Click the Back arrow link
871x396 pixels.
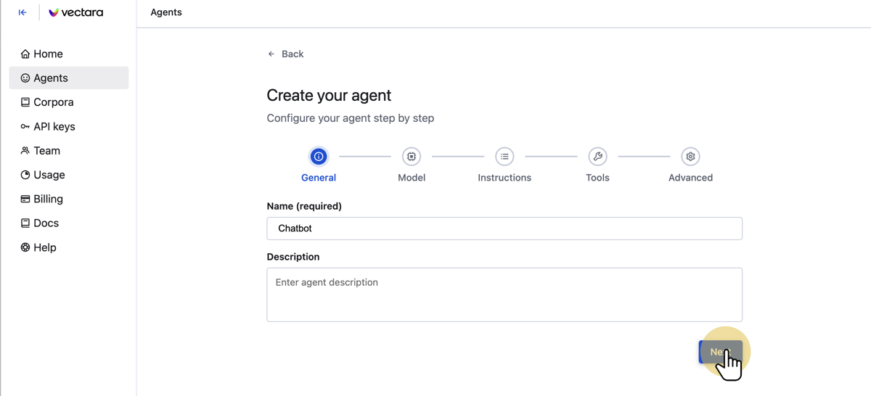tap(286, 54)
